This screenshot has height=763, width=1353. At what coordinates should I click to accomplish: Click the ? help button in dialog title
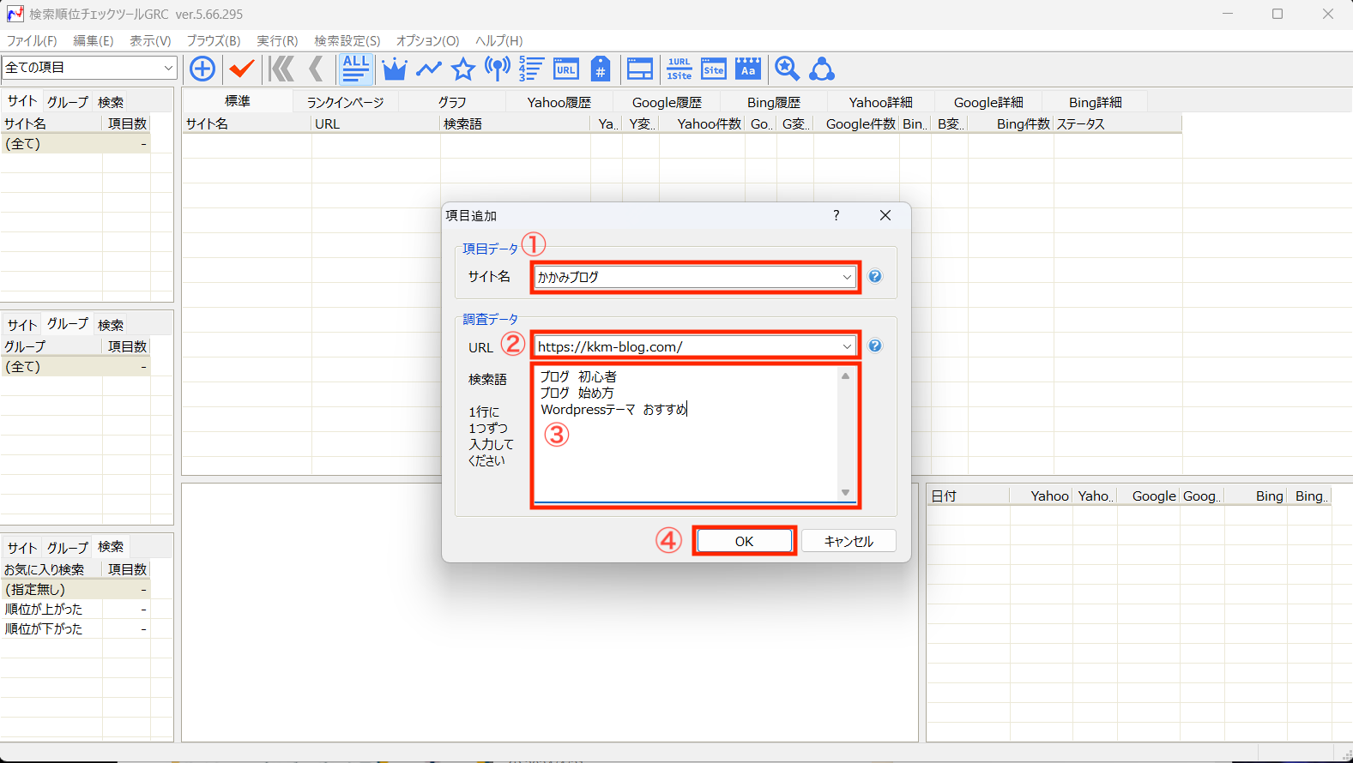tap(837, 215)
